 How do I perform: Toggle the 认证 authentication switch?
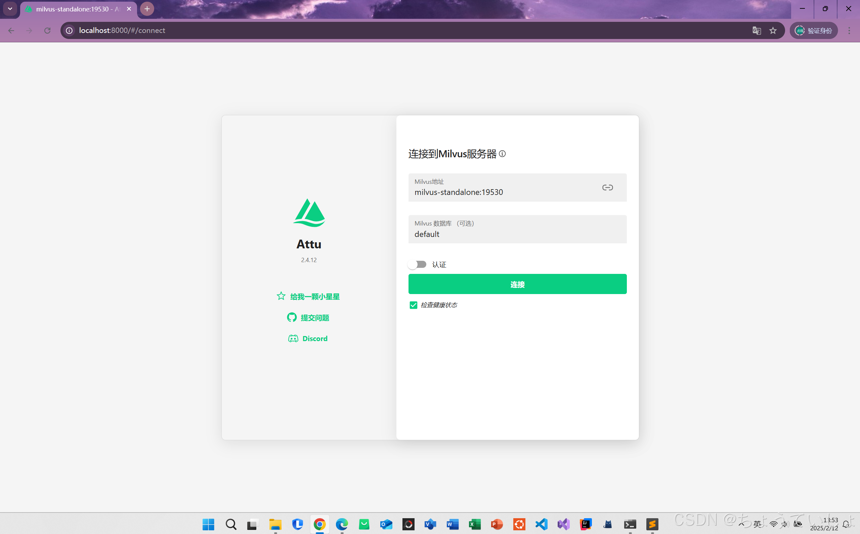pos(417,264)
